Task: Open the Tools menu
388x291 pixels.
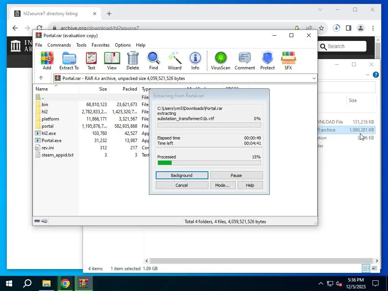Action: point(81,45)
